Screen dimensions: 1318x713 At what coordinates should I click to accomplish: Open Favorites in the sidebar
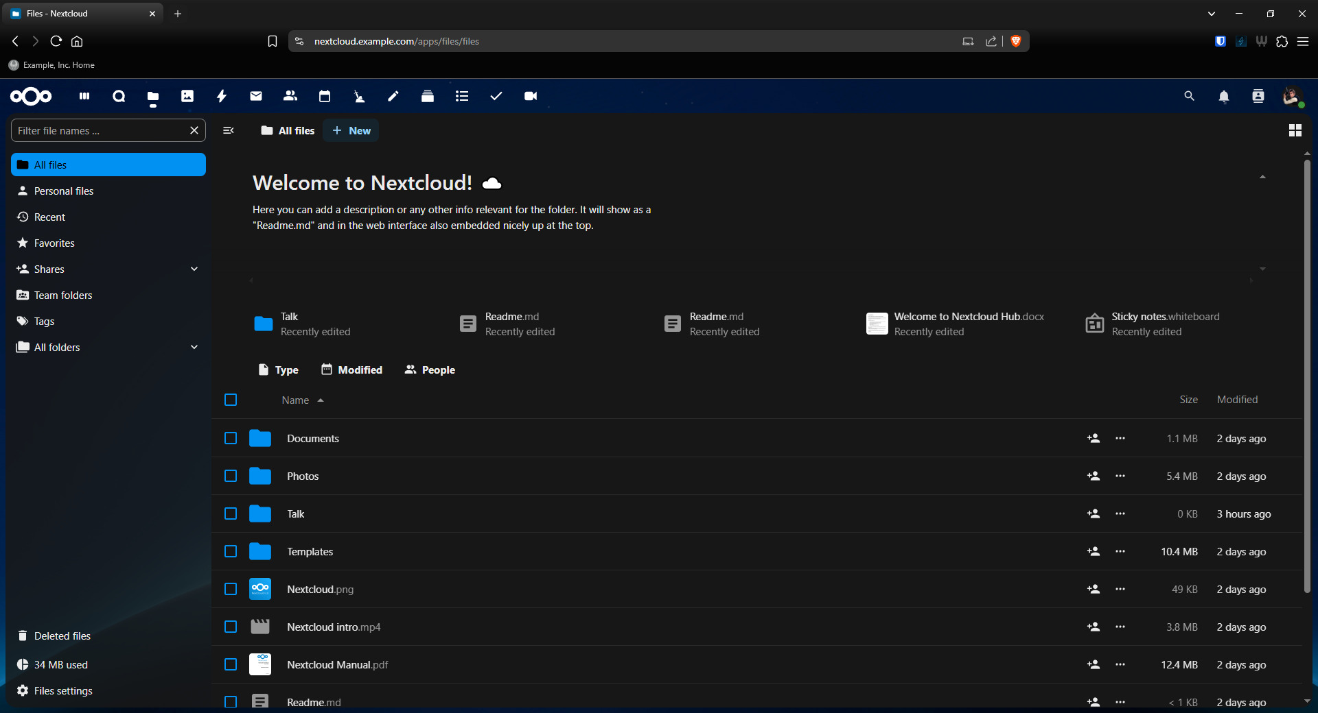coord(54,243)
